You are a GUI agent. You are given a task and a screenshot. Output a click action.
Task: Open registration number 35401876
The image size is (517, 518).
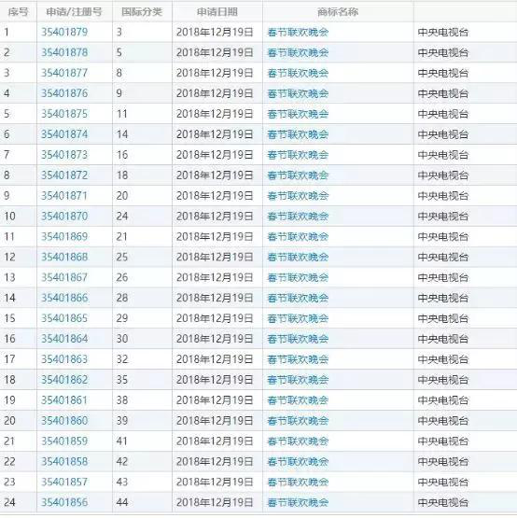[64, 93]
